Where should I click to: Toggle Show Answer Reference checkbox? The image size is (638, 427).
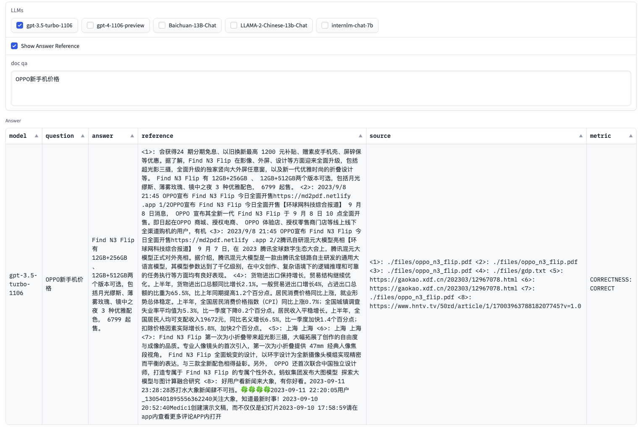pos(14,46)
